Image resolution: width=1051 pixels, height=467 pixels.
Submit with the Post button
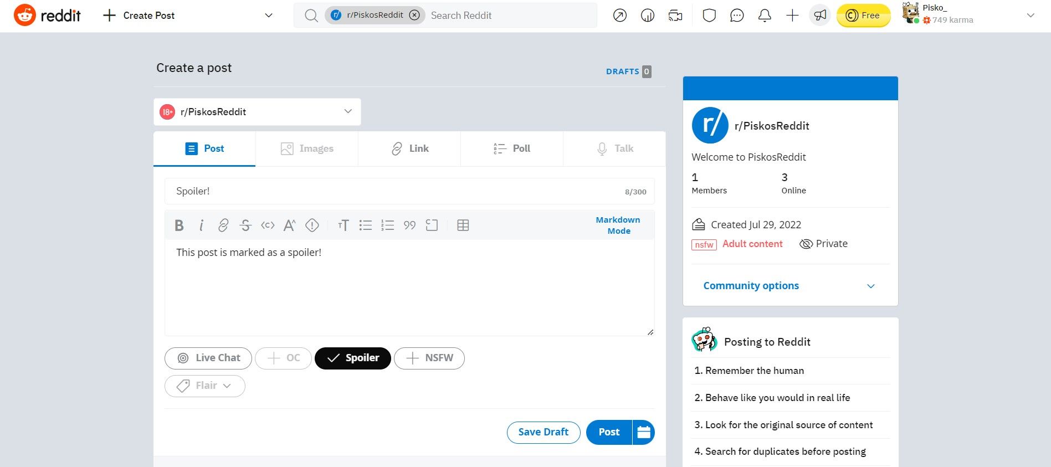[x=609, y=432]
